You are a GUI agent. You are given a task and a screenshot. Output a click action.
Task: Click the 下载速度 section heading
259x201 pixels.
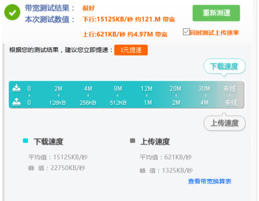[x=49, y=142]
